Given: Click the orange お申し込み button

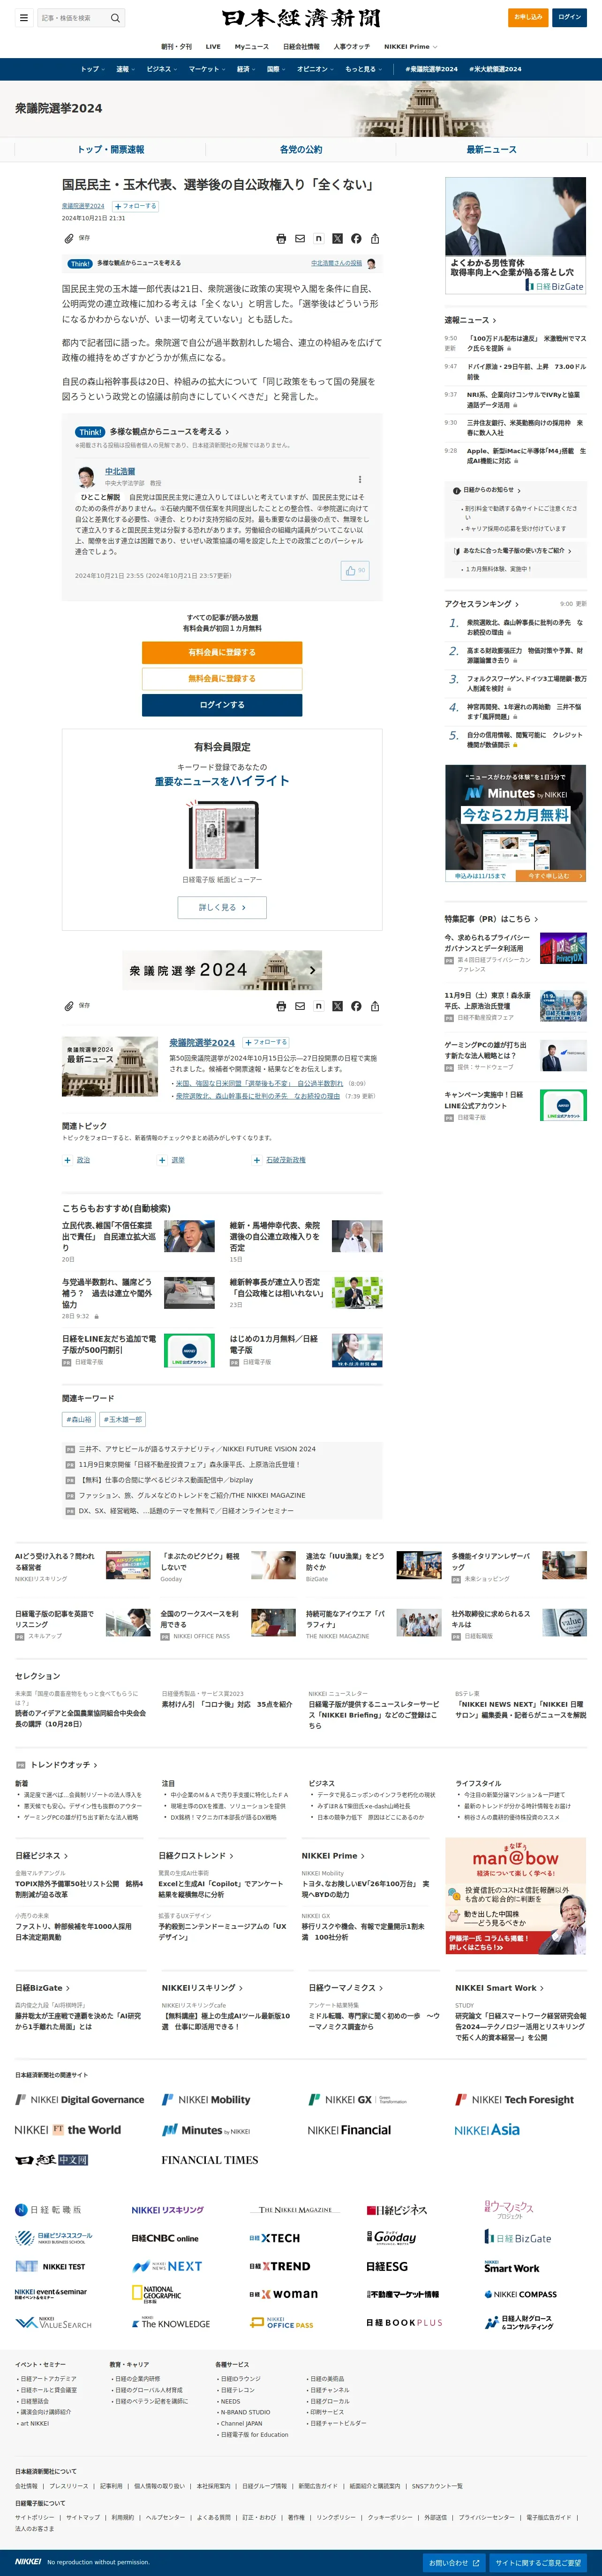Looking at the screenshot, I should point(528,17).
